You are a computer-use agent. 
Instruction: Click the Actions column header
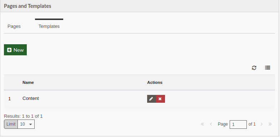click(x=155, y=82)
